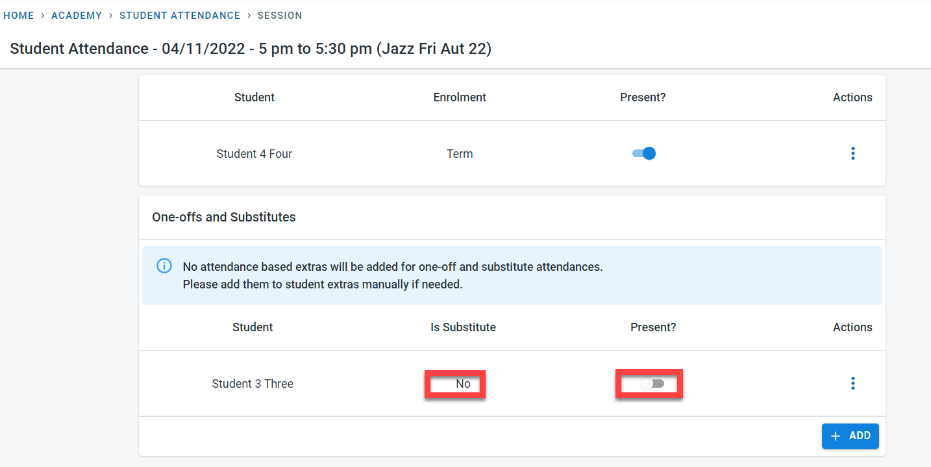Open STUDENT ATTENDANCE breadcrumb link
The width and height of the screenshot is (931, 467).
click(x=180, y=16)
